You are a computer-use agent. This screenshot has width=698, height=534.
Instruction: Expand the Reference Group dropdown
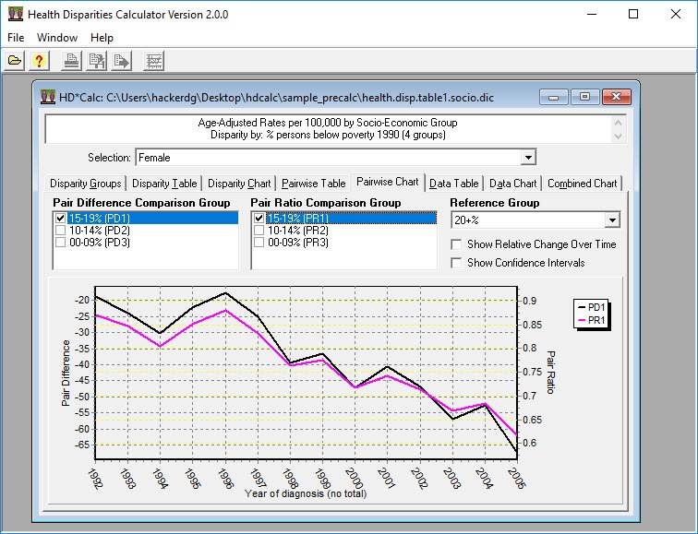coord(610,220)
